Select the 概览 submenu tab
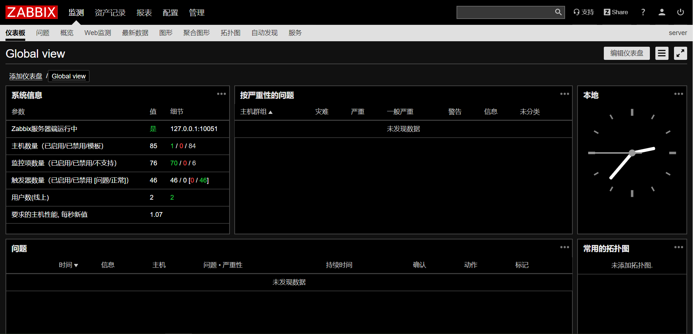 tap(67, 33)
